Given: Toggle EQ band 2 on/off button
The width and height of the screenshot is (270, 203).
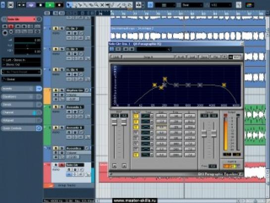Looking at the screenshot, I should 136,122.
